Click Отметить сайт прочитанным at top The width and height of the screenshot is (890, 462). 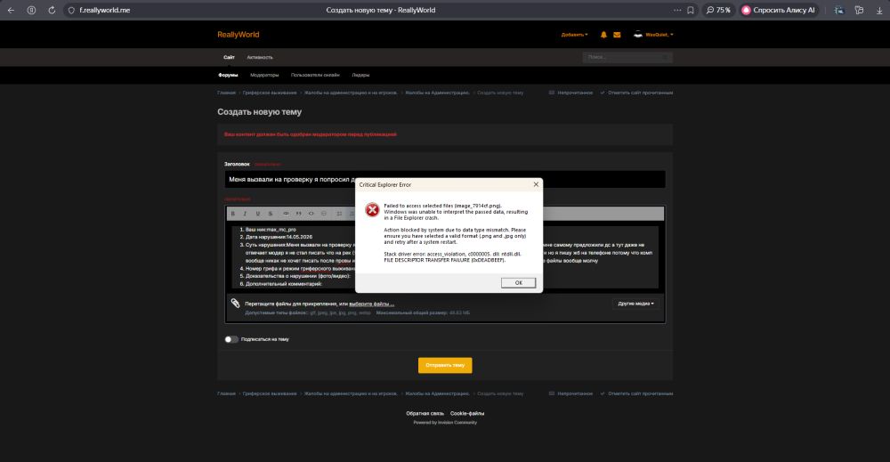pos(637,93)
